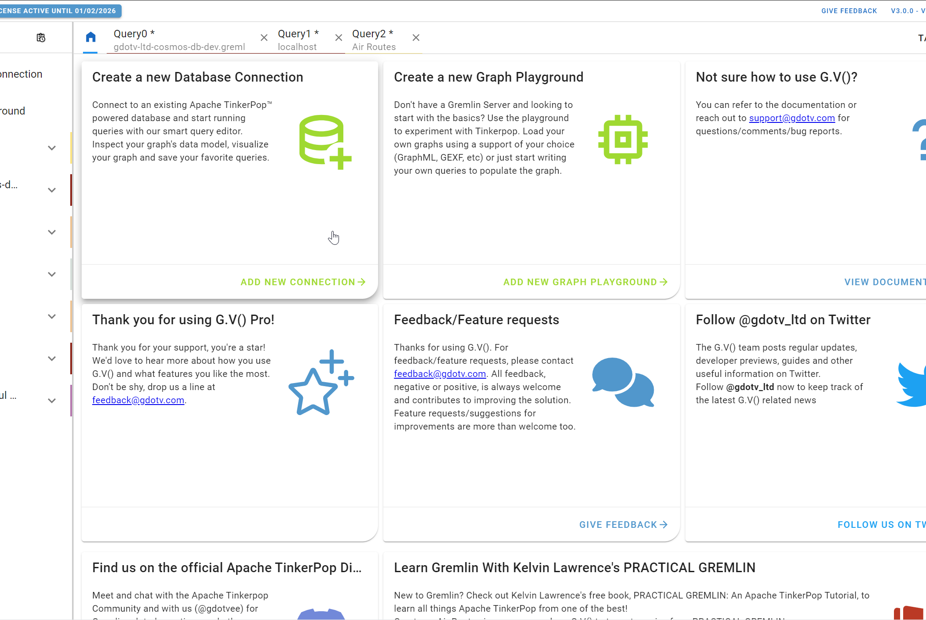Click the calendar icon in top-left sidebar

click(x=41, y=37)
